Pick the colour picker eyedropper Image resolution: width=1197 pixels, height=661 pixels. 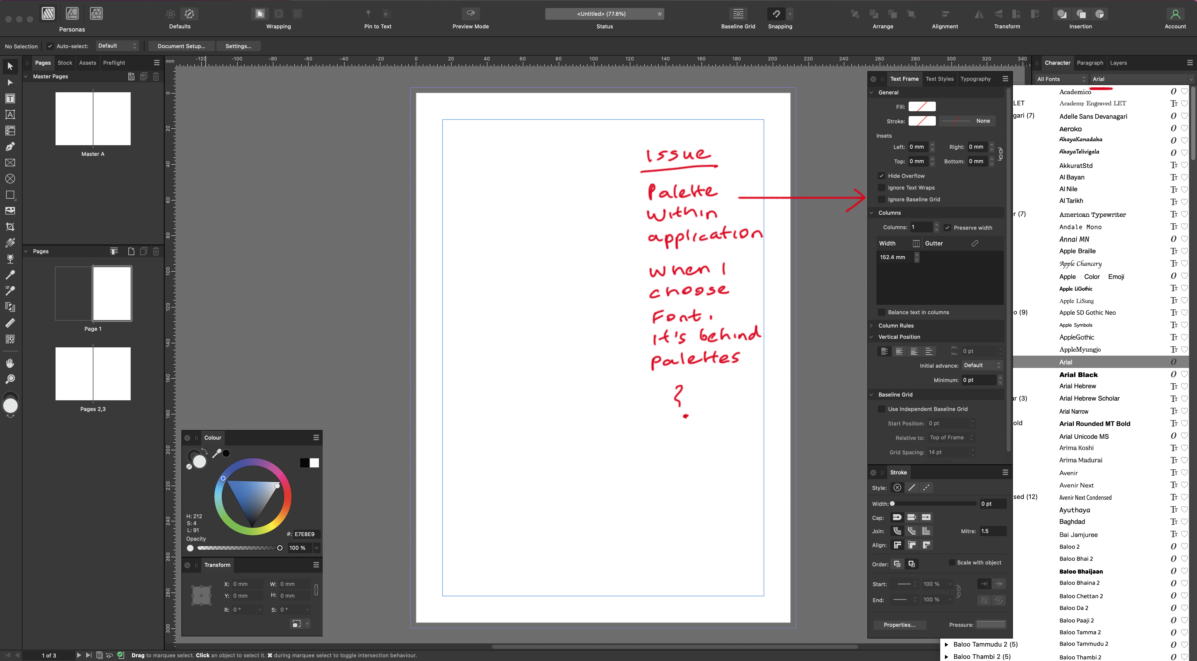216,453
